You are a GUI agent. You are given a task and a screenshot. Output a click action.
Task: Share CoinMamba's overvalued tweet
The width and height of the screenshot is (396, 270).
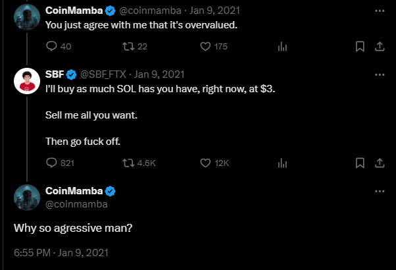click(x=380, y=46)
